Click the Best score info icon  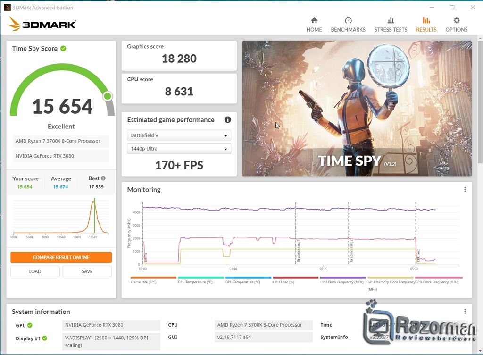pos(103,178)
